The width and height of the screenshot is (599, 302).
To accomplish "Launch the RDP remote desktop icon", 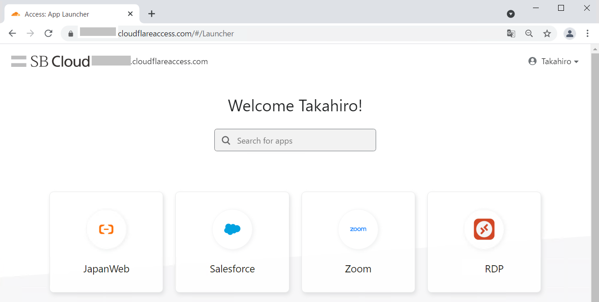I will click(484, 229).
